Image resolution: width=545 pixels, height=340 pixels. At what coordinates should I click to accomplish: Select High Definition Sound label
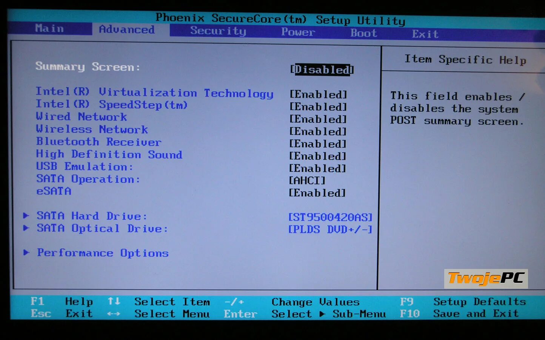tap(109, 155)
